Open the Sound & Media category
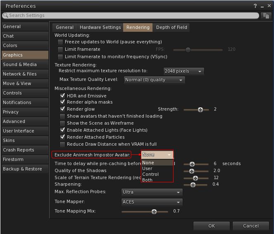Viewport: 274px width, 234px height. [x=20, y=64]
